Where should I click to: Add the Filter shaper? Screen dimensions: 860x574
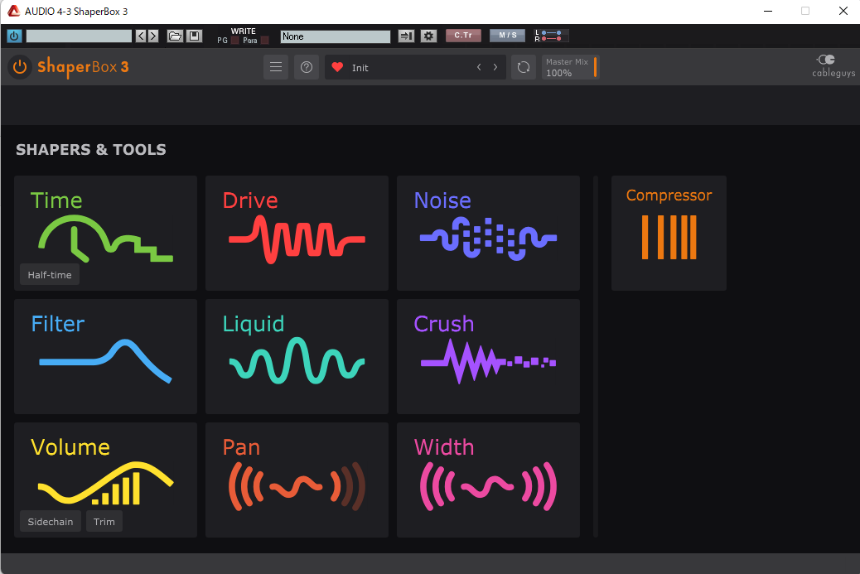(105, 356)
